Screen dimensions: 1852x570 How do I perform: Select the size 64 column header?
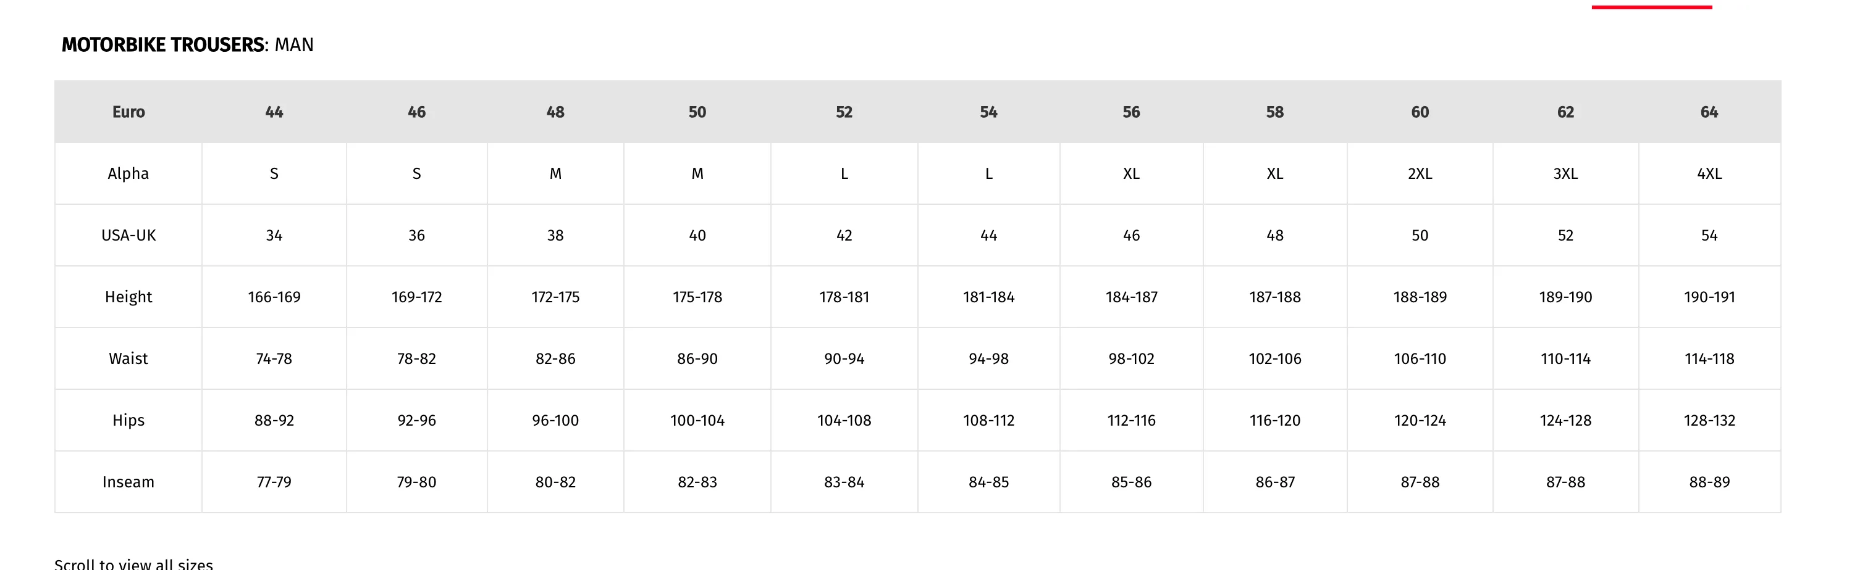point(1709,112)
